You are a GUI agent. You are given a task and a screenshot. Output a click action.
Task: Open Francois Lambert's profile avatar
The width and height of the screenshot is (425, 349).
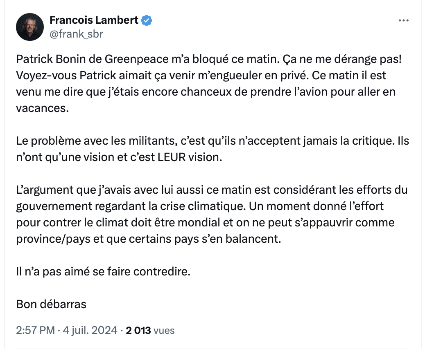tap(30, 27)
